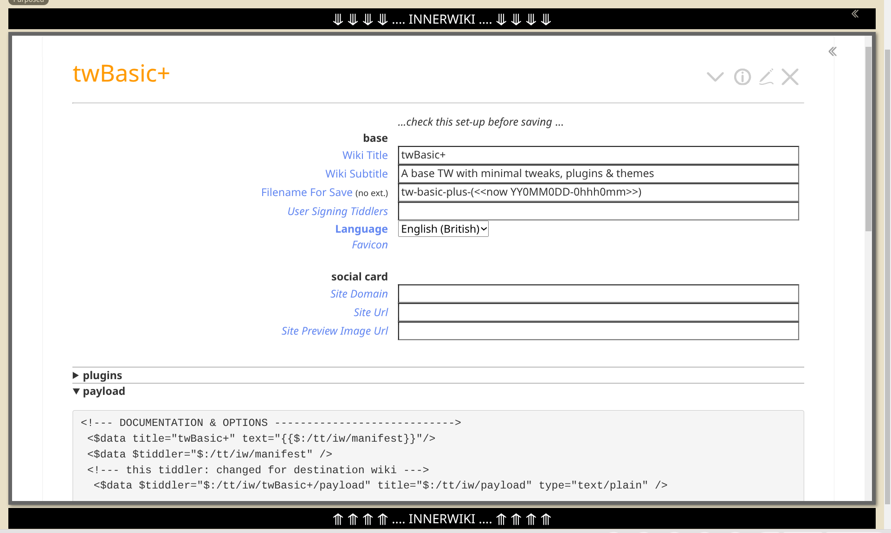
Task: Click the bottom INNERWIKI banner
Action: [442, 519]
